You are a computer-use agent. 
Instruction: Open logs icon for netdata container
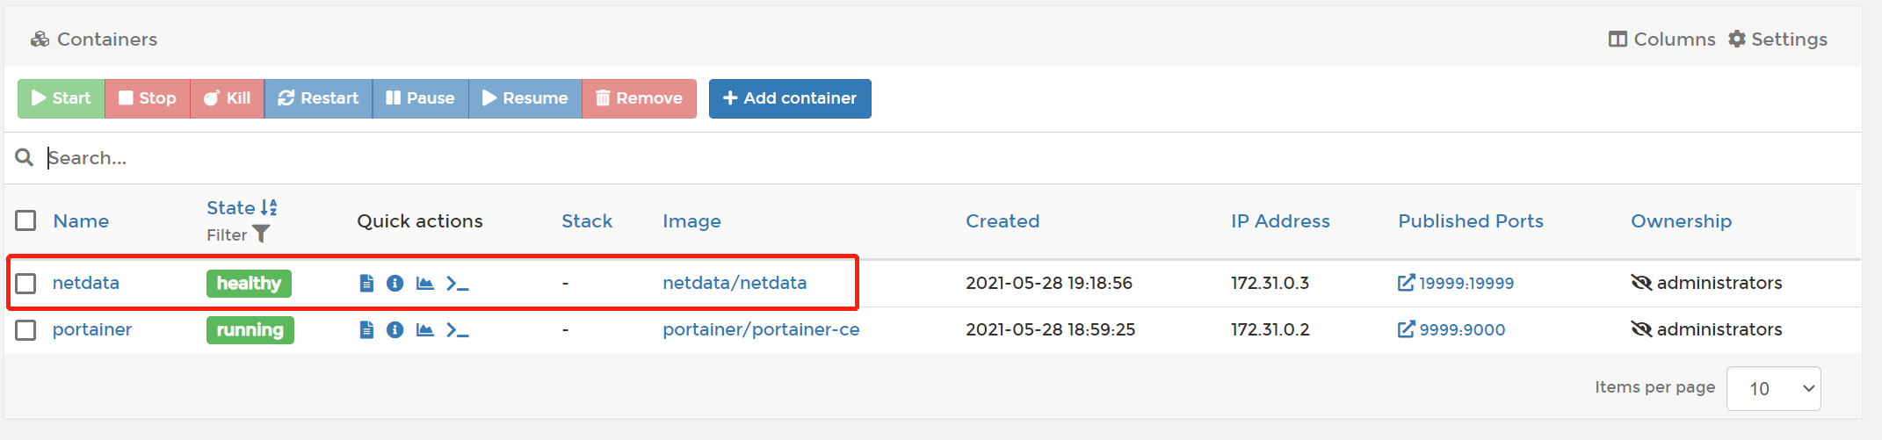click(366, 283)
